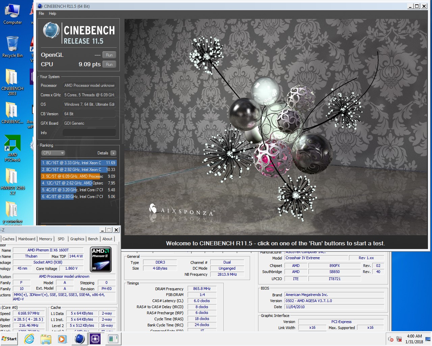Switch to Bench tab in CPU-Z

point(93,239)
